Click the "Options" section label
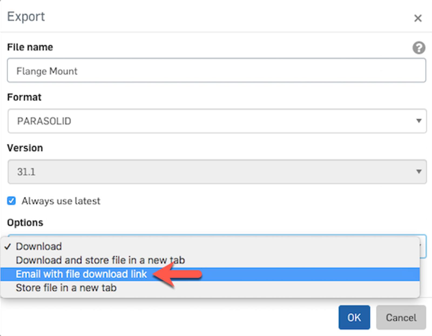 pos(25,223)
